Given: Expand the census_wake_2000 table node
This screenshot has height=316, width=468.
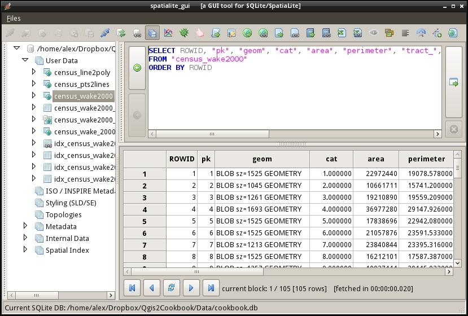Looking at the screenshot, I should click(34, 131).
